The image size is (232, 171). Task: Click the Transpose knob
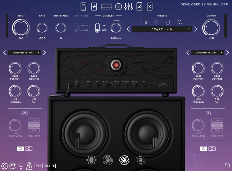click(x=61, y=28)
